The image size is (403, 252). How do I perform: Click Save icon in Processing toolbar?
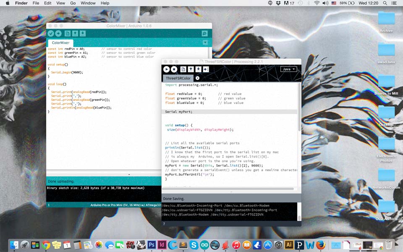point(198,69)
